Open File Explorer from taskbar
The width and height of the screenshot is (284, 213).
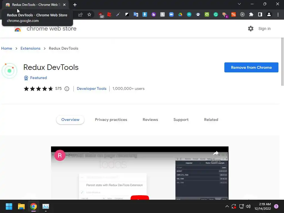(21, 206)
